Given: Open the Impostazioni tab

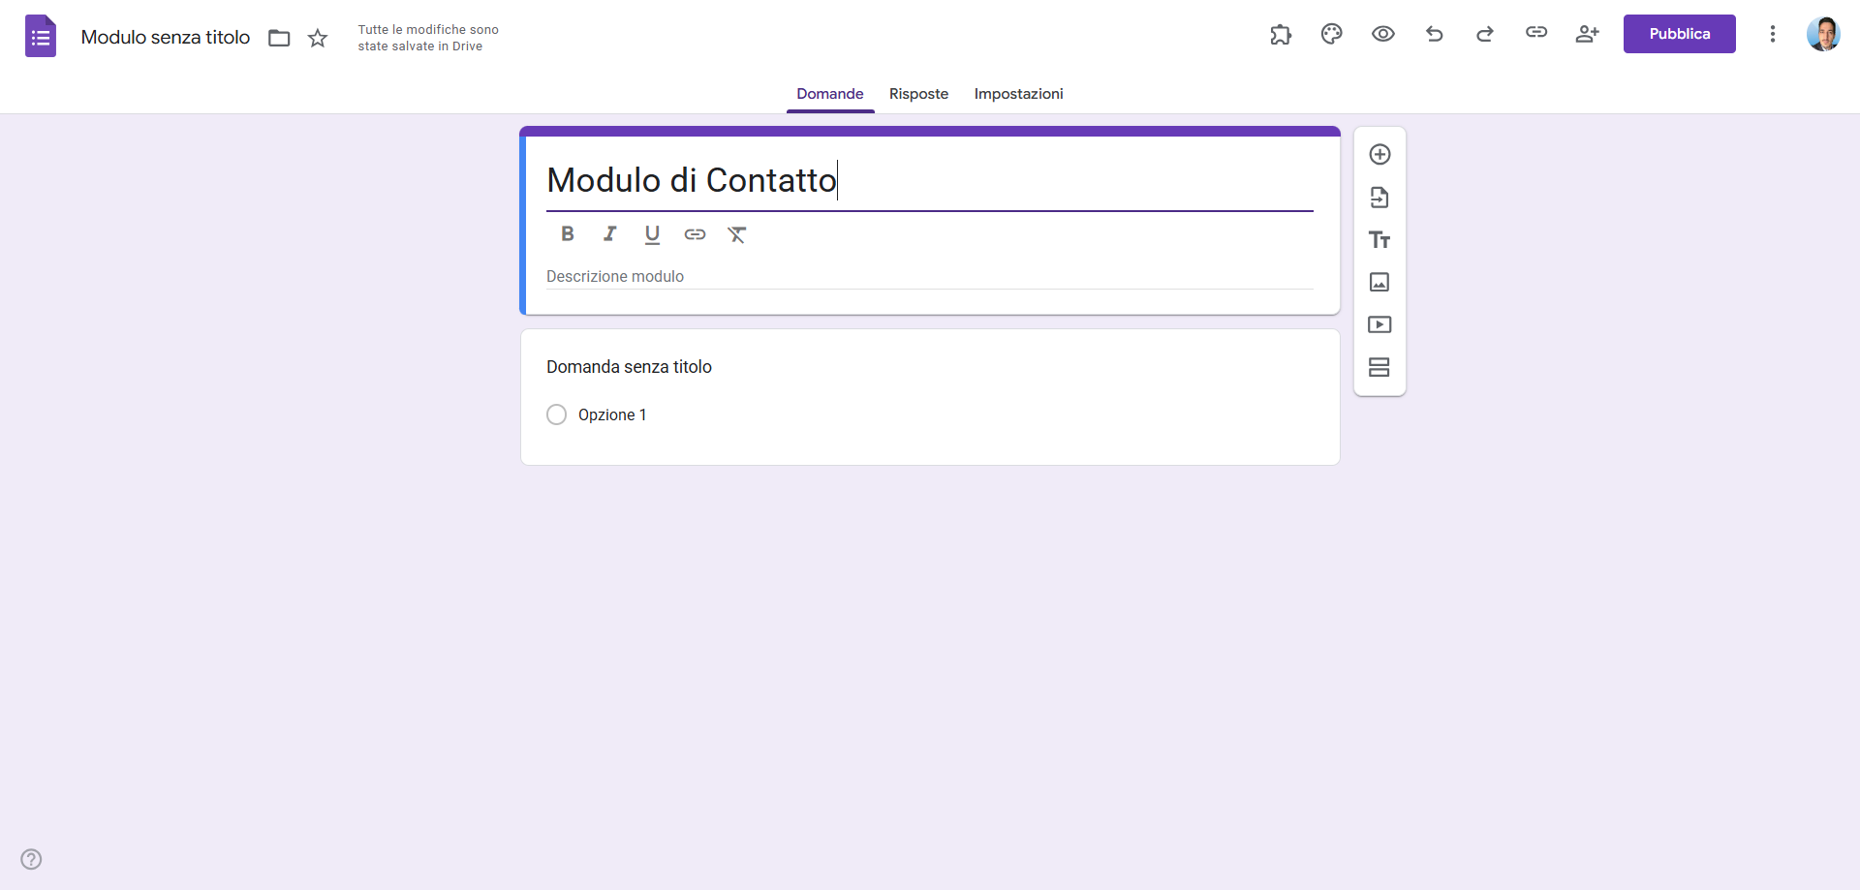Looking at the screenshot, I should point(1018,94).
